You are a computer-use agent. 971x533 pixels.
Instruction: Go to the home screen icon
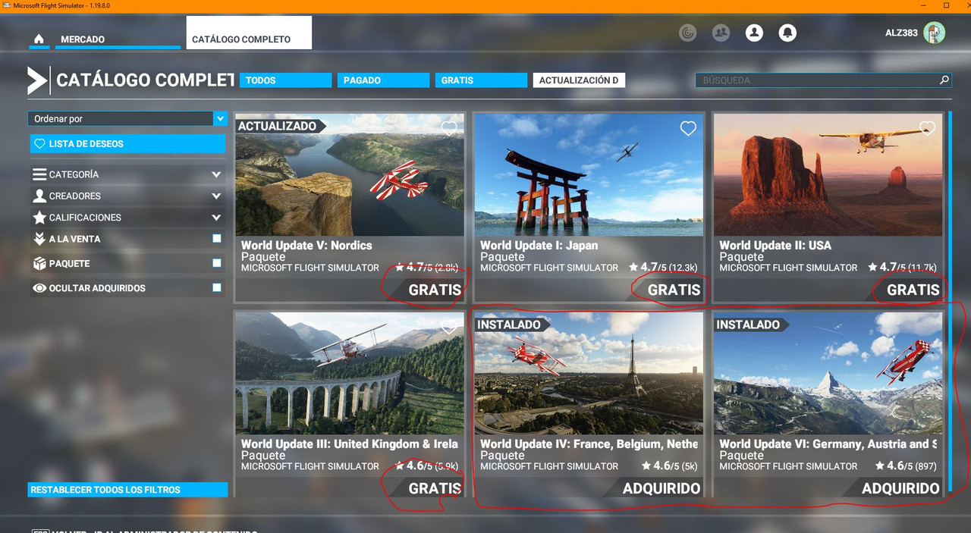tap(39, 39)
